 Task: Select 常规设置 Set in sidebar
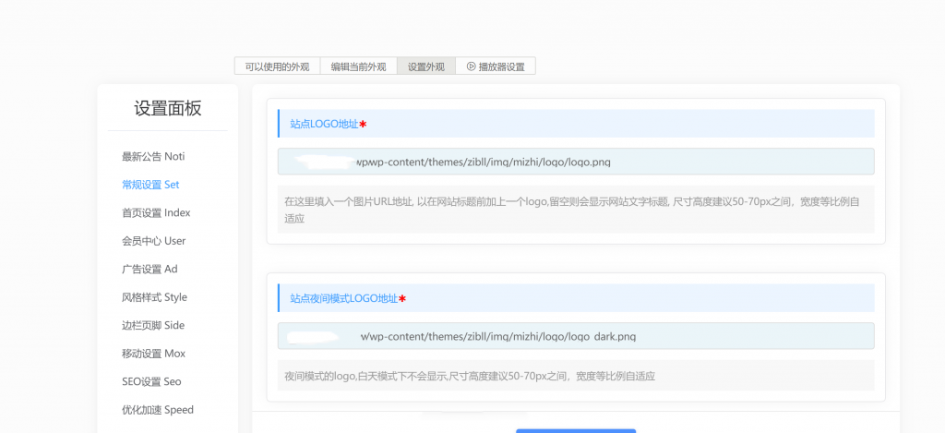(150, 185)
